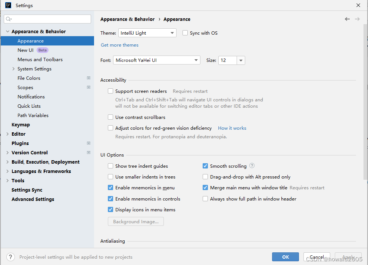Expand the Version Control node
This screenshot has height=265, width=368.
coord(7,152)
